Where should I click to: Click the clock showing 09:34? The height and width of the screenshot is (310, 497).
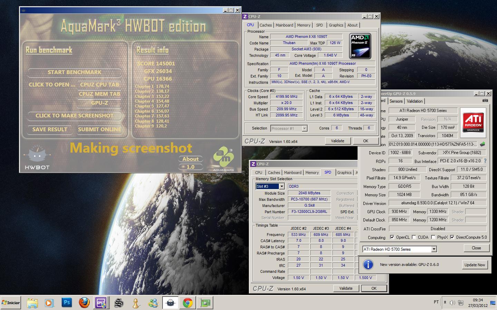(478, 300)
